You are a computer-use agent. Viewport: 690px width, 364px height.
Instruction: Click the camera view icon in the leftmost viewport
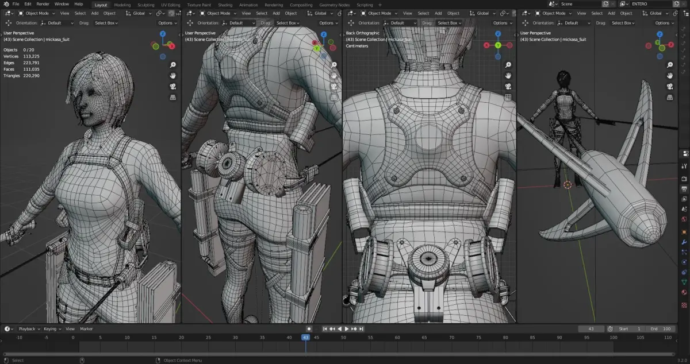172,87
